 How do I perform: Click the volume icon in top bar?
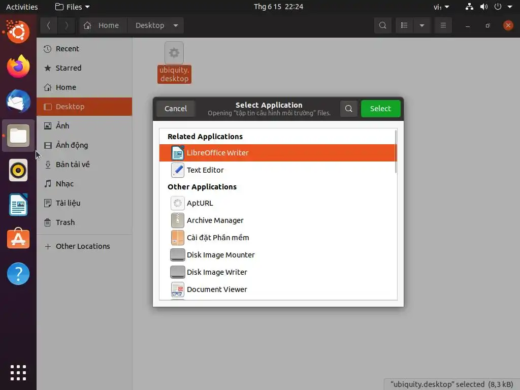484,7
